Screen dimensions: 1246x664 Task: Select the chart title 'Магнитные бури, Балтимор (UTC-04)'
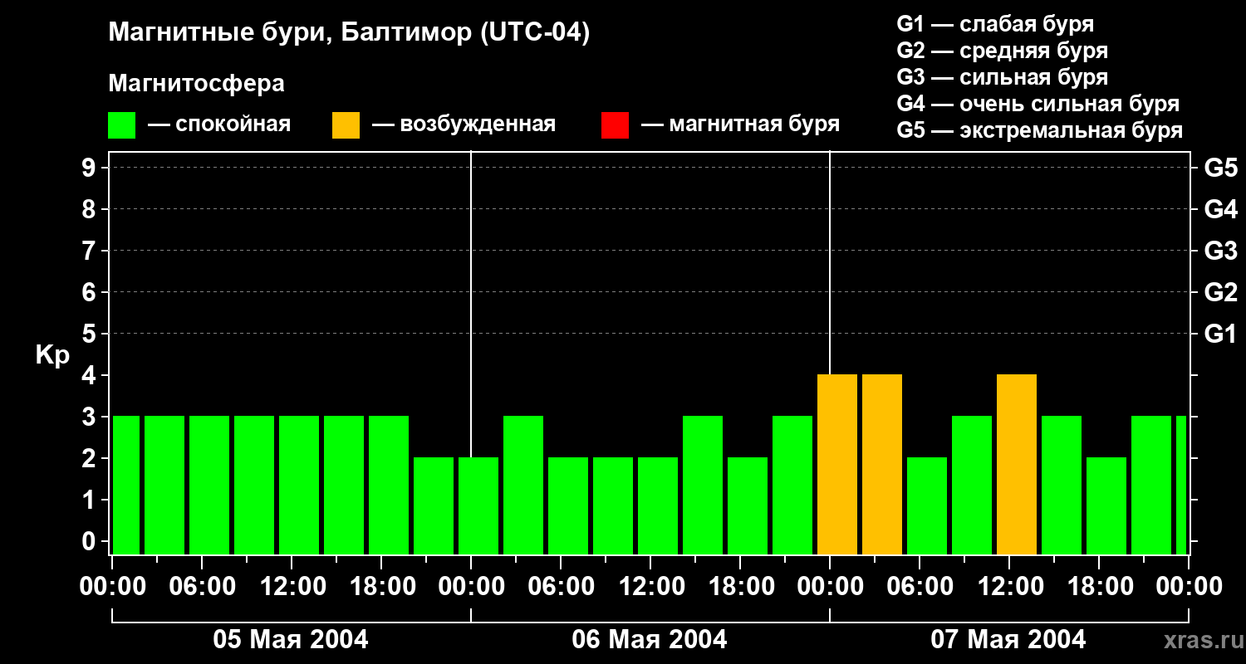click(x=349, y=33)
